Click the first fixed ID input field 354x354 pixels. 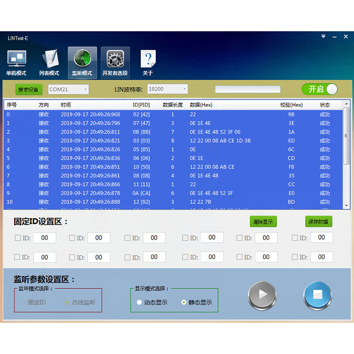[44, 238]
